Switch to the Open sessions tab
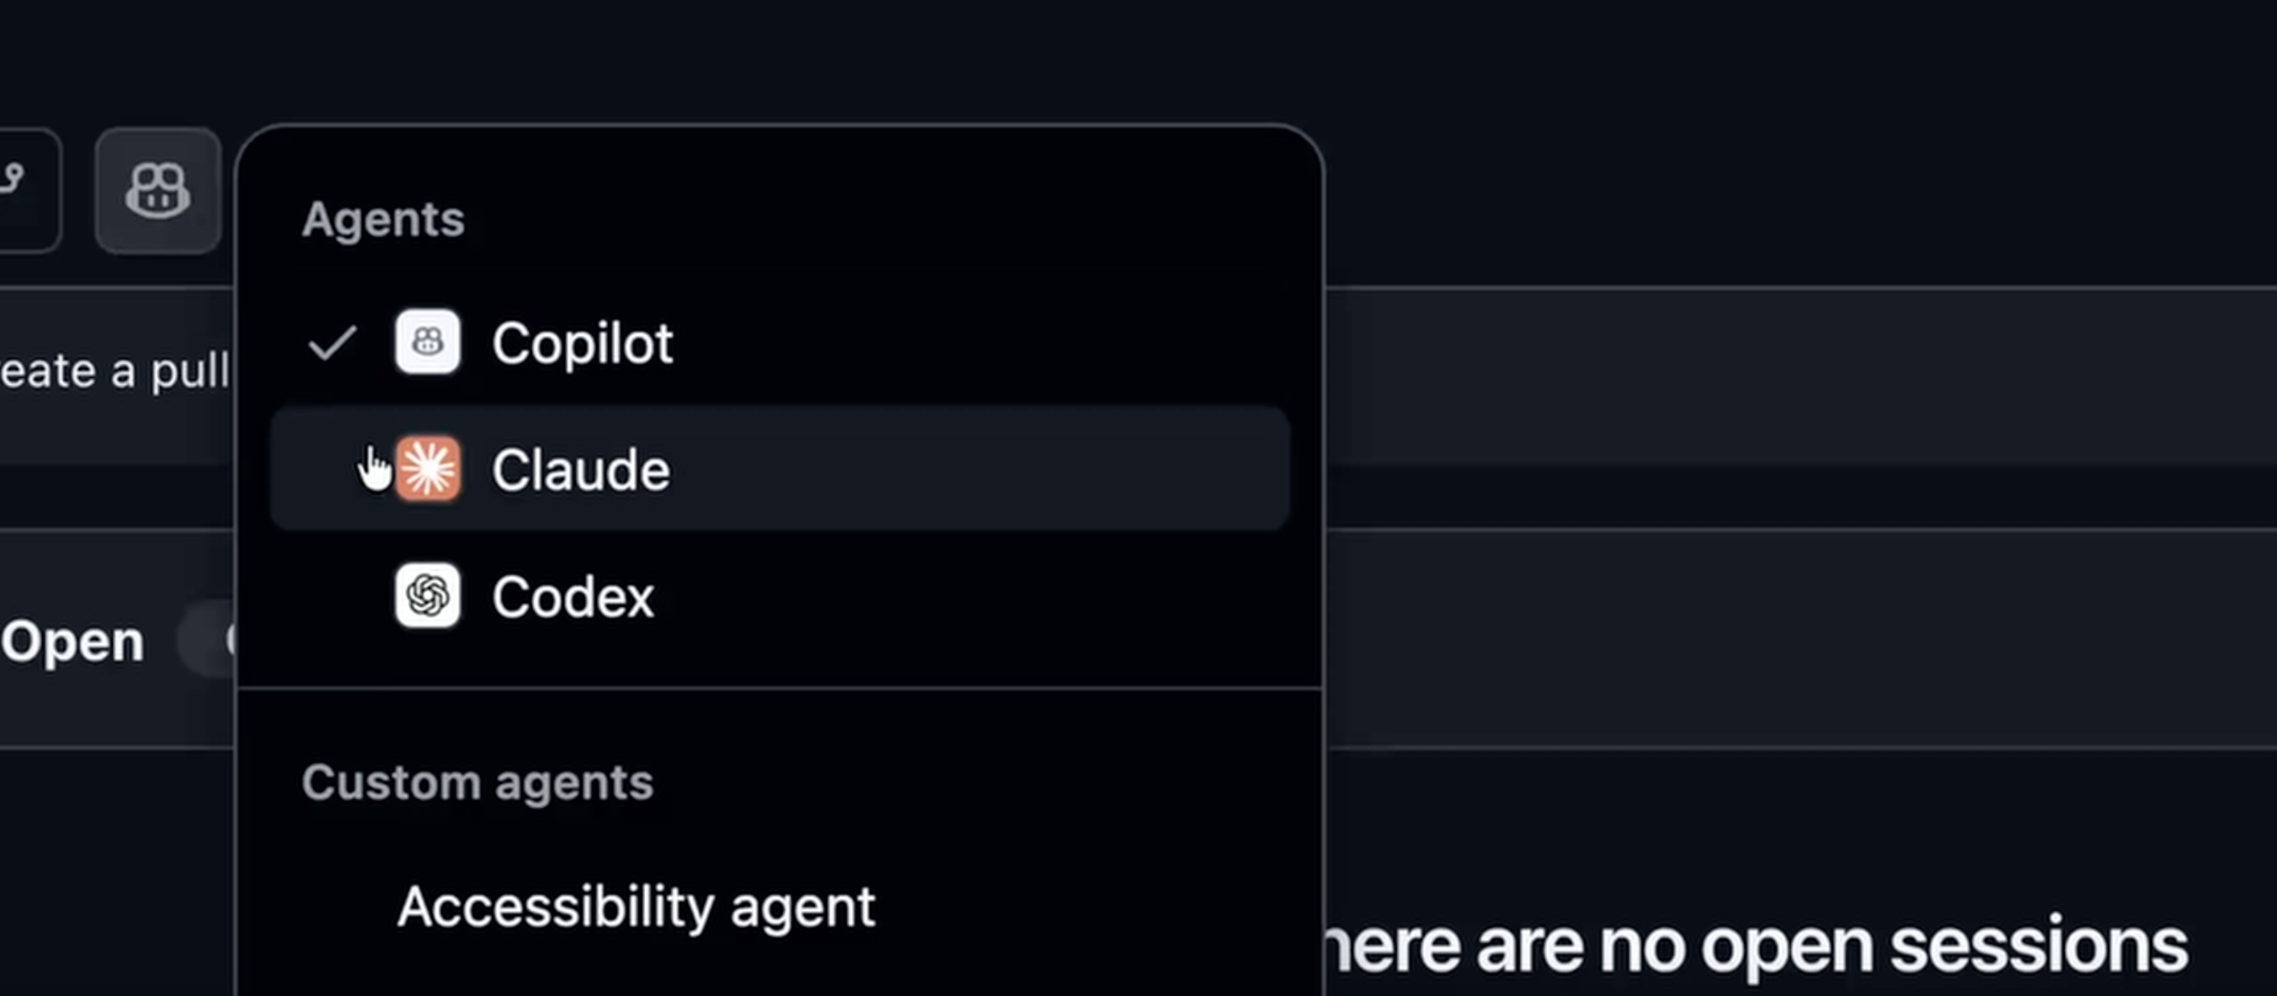Image resolution: width=2277 pixels, height=996 pixels. coord(72,641)
